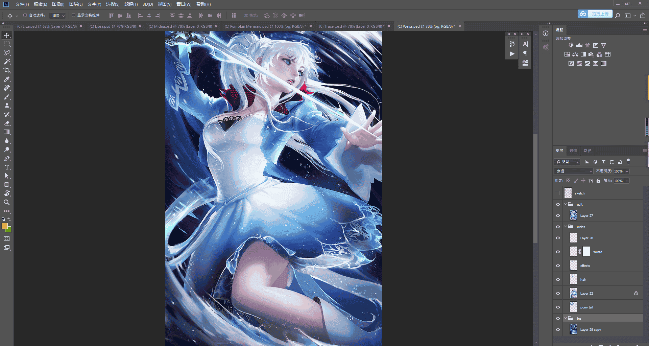649x346 pixels.
Task: Enable the 显示变换控件 checkbox
Action: tap(73, 15)
